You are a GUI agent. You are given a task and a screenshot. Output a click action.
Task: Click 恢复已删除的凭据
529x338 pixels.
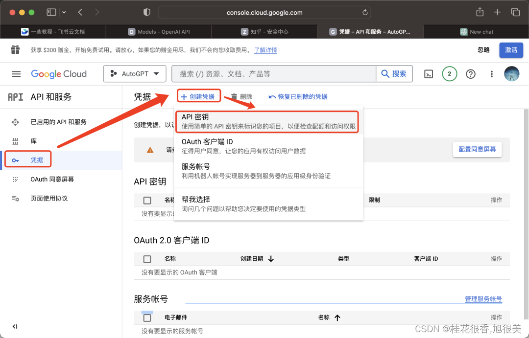click(298, 97)
